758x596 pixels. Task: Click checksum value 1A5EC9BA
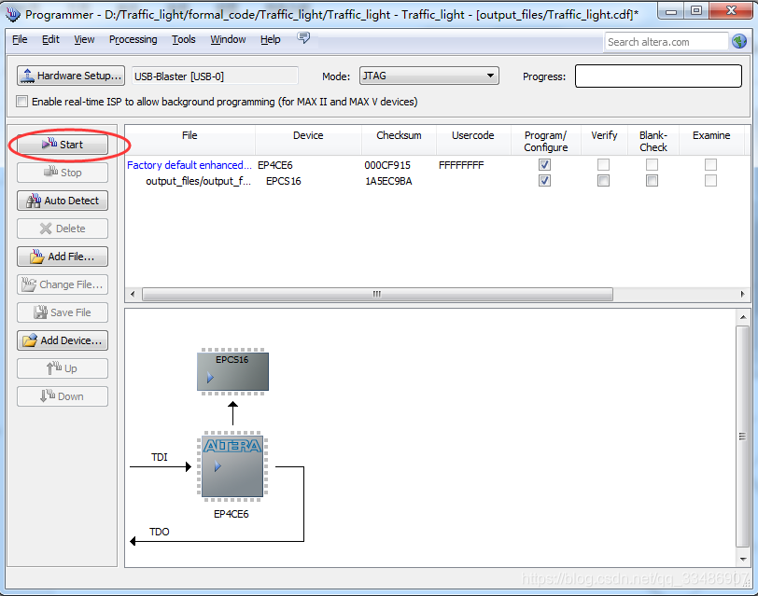tap(388, 181)
